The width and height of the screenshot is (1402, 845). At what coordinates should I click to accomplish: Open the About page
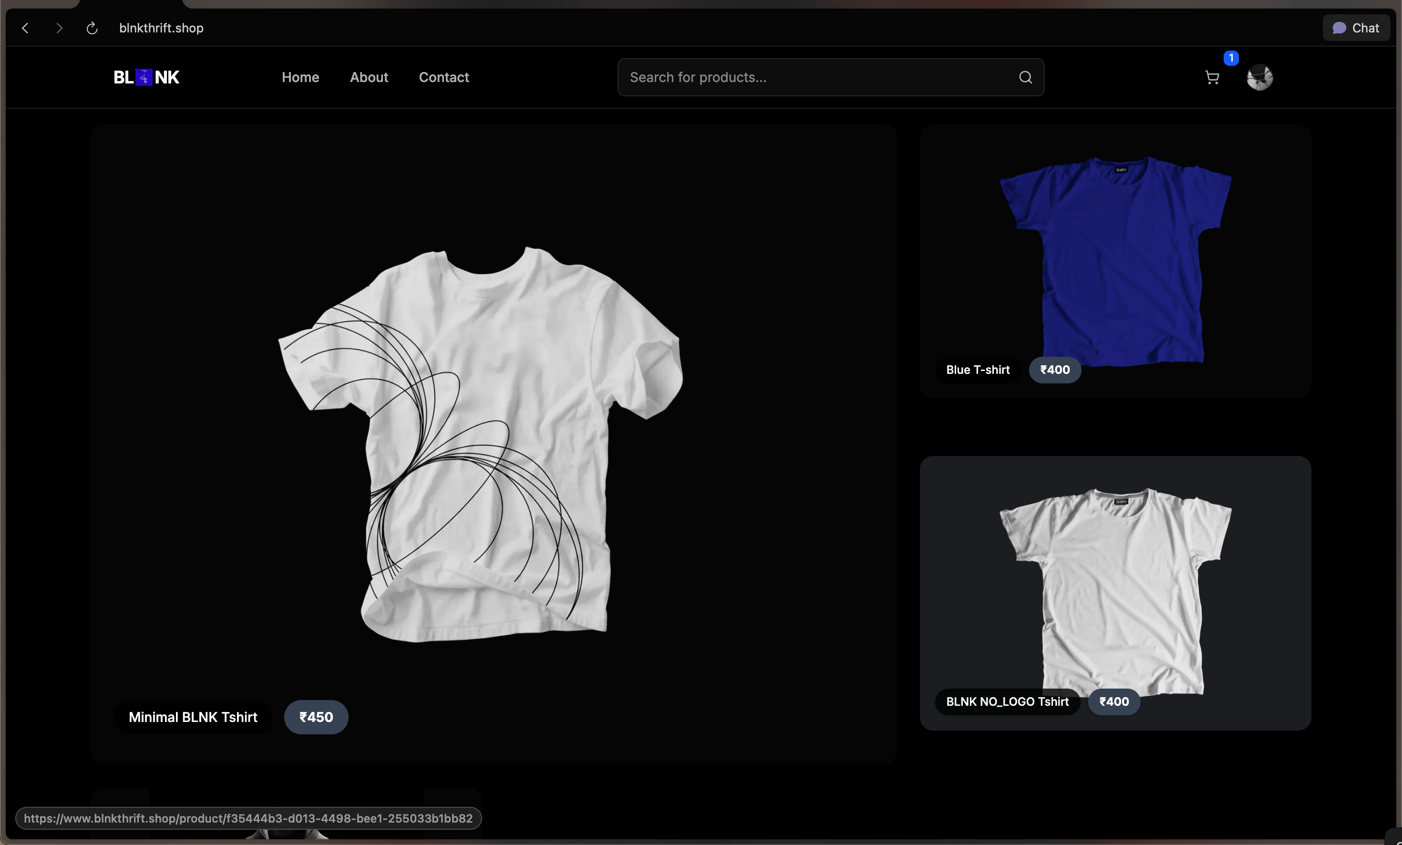(369, 77)
